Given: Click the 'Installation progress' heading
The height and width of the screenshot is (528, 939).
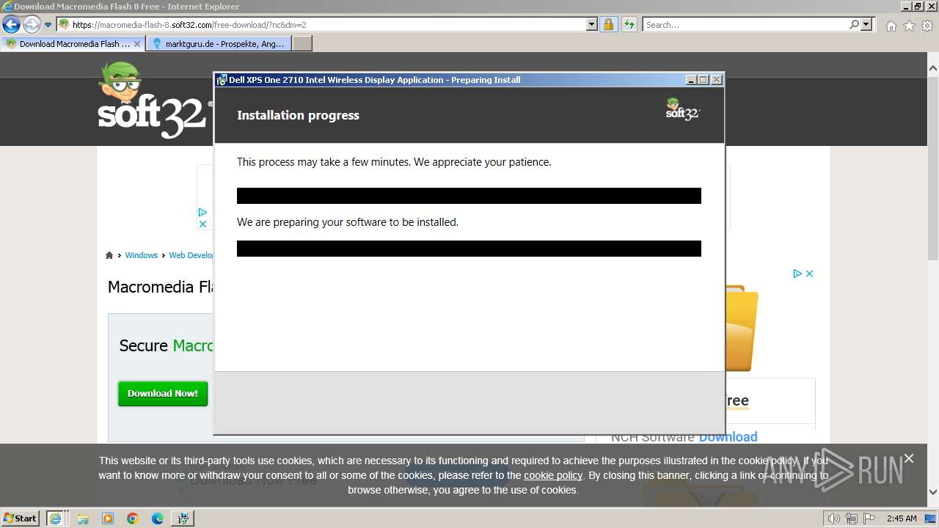Looking at the screenshot, I should coord(298,115).
